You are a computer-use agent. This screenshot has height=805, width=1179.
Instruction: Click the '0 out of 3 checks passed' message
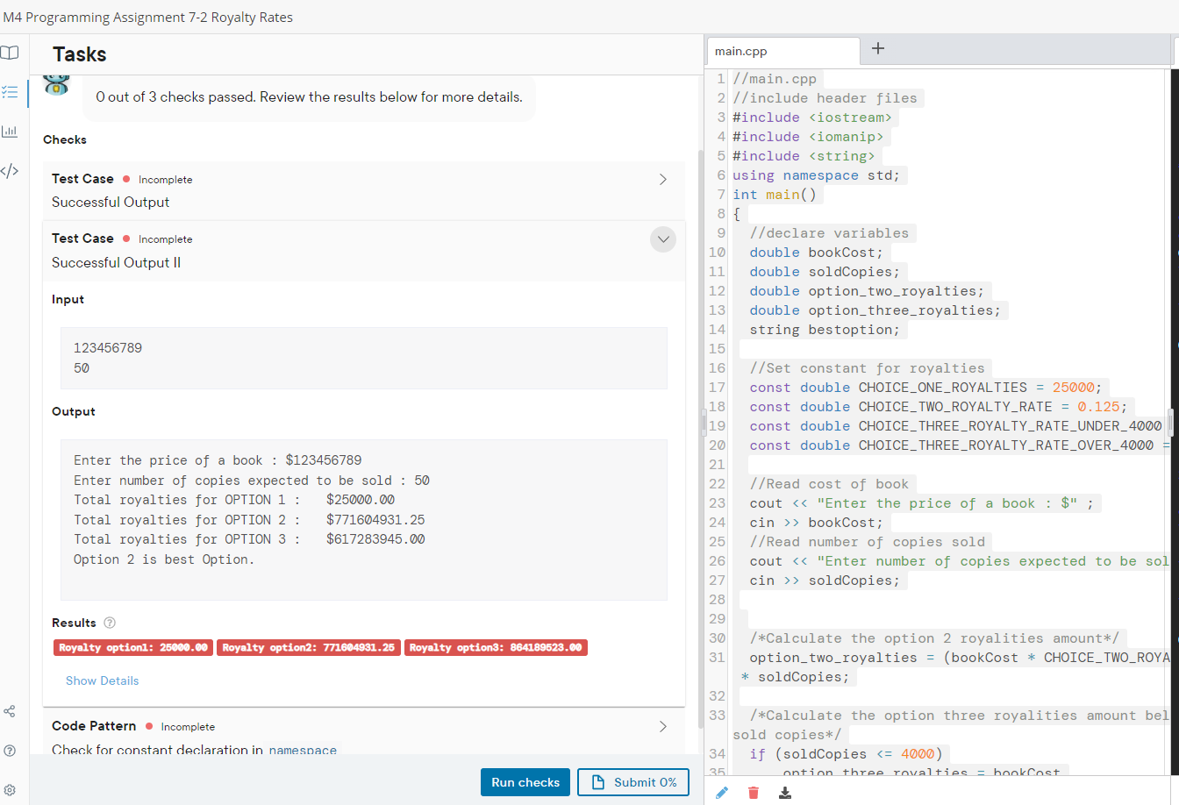309,97
